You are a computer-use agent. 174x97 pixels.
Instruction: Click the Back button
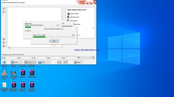[x=78, y=62]
